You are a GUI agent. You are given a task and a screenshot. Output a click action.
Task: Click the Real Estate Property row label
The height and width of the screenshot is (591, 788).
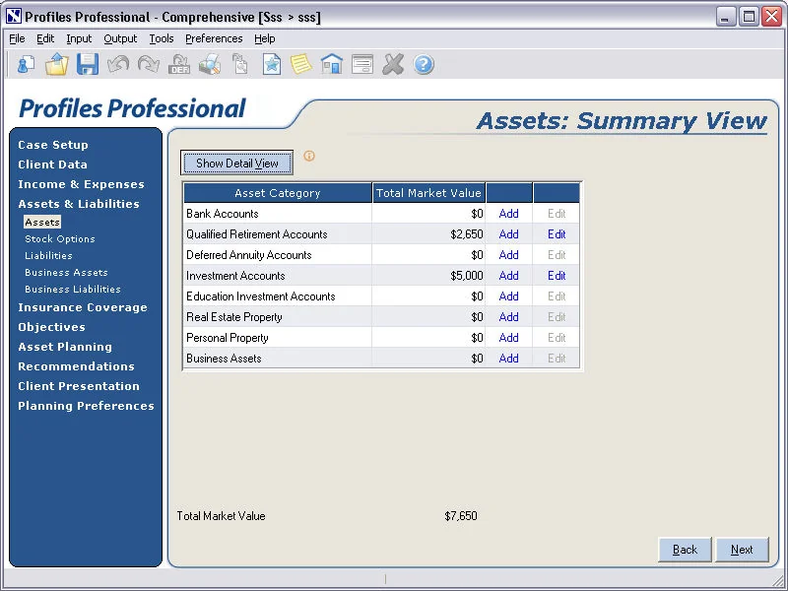pos(234,317)
